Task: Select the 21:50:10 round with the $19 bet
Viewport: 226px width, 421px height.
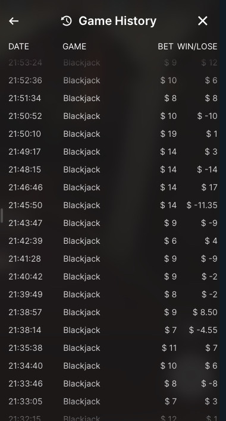Action: tap(113, 134)
